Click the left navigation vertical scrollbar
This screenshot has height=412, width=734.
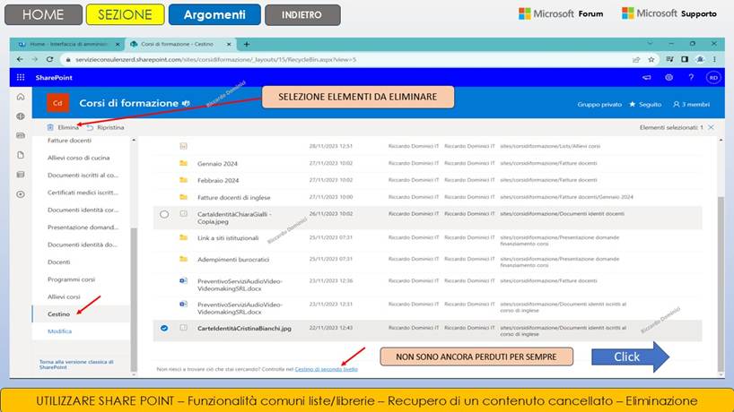pyautogui.click(x=134, y=299)
